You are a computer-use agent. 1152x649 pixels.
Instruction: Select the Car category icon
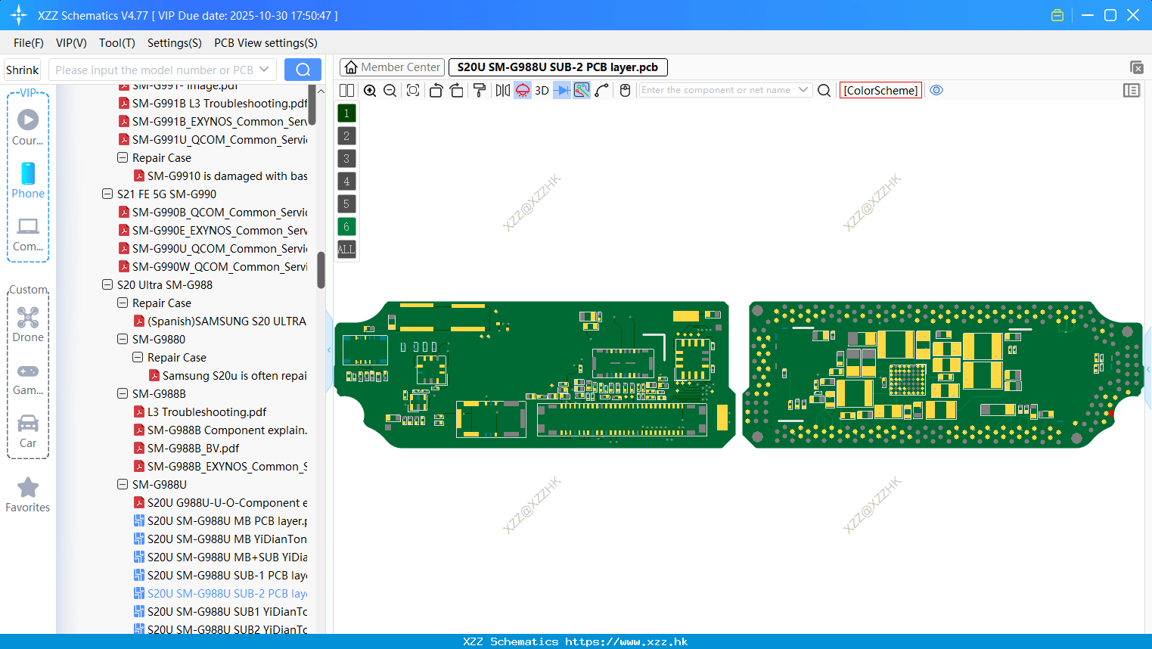click(28, 432)
